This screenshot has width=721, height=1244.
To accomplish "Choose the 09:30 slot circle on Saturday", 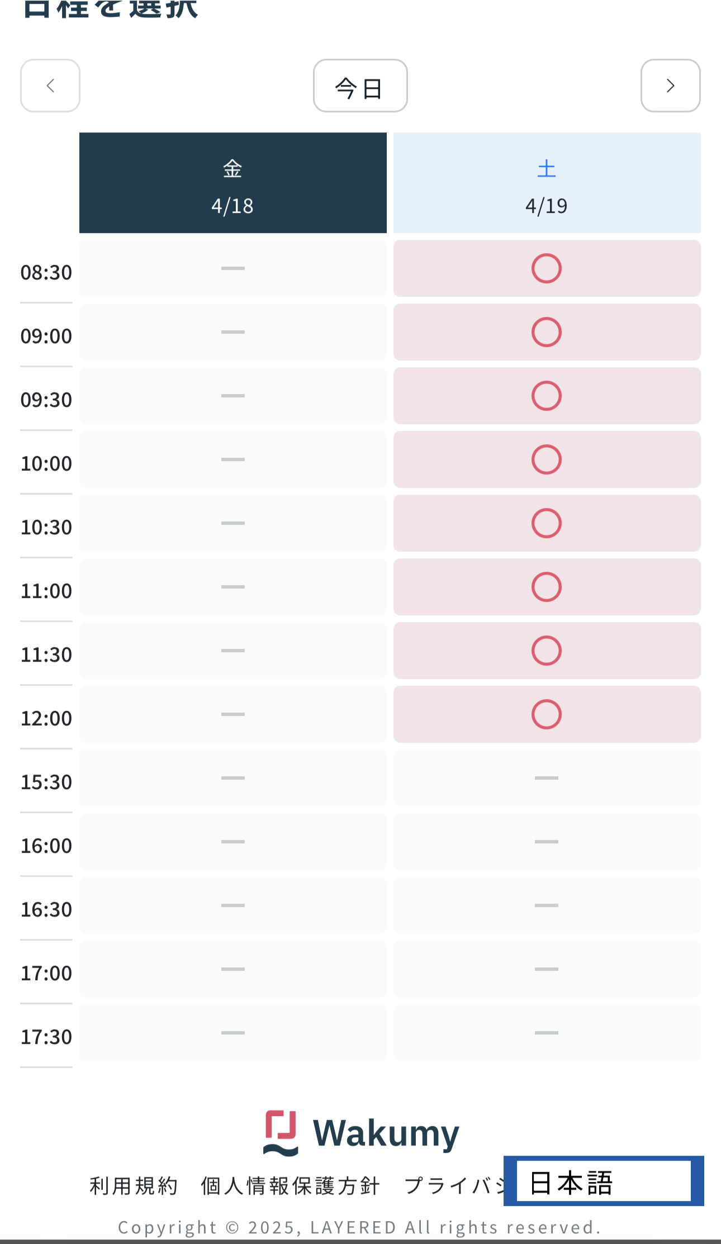I will [547, 396].
